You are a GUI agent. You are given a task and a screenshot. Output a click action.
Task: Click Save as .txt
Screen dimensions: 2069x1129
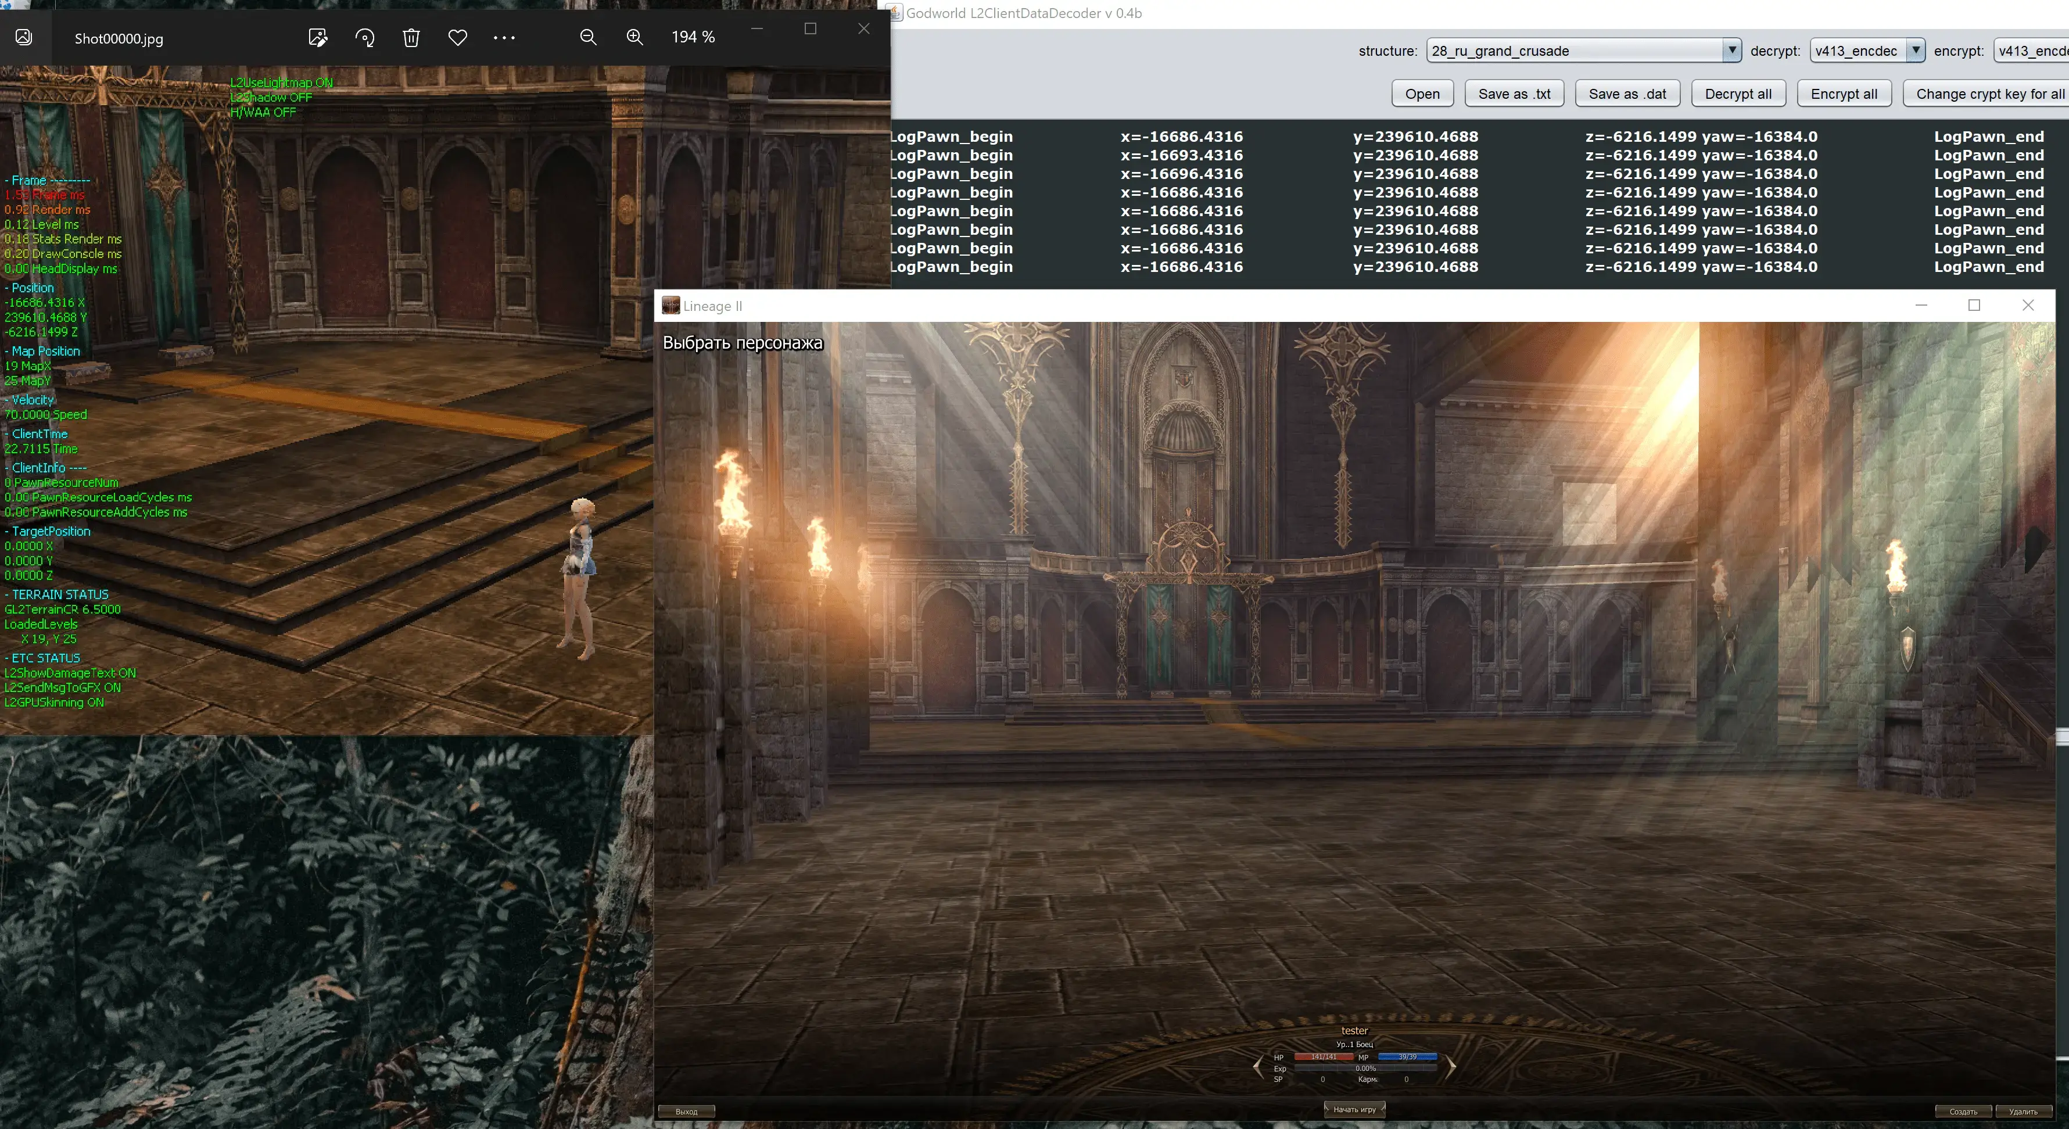coord(1514,93)
